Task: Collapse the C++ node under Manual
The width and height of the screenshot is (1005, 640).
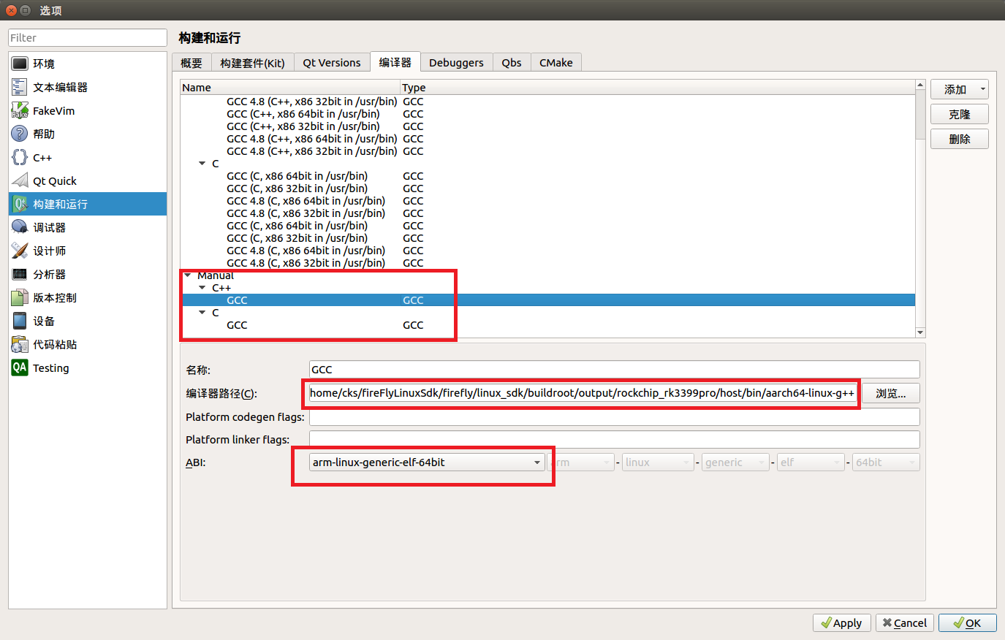Action: click(202, 288)
